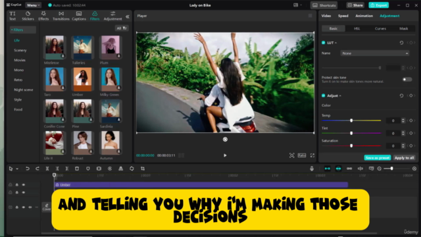The width and height of the screenshot is (421, 237).
Task: Reset the Adjust section
Action: pyautogui.click(x=401, y=95)
